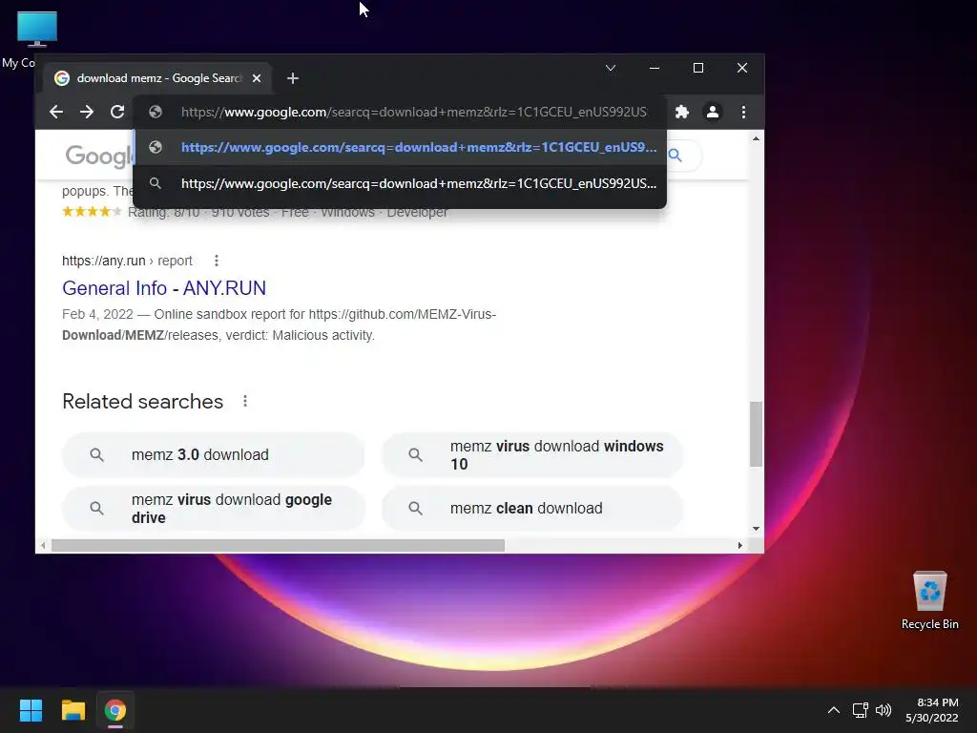The width and height of the screenshot is (977, 733).
Task: Select the Recycle Bin desktop icon
Action: (929, 599)
